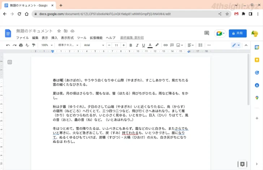Open the ヘルプ menu

coord(111,38)
